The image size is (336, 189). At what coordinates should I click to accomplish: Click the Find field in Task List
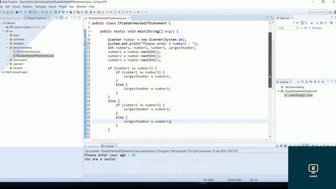pos(288,28)
